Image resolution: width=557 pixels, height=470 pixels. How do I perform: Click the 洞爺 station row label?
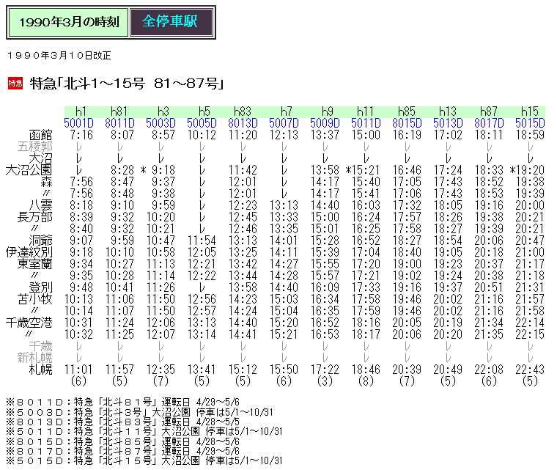(40, 240)
